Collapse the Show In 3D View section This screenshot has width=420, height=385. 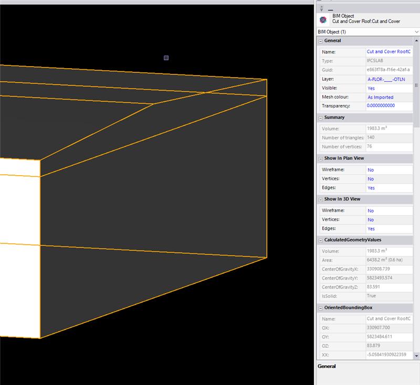tap(320, 199)
